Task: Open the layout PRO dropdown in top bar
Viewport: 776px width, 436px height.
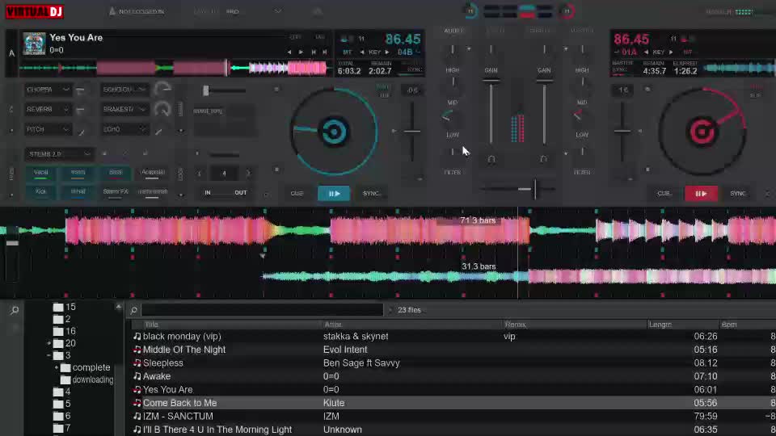Action: click(253, 11)
